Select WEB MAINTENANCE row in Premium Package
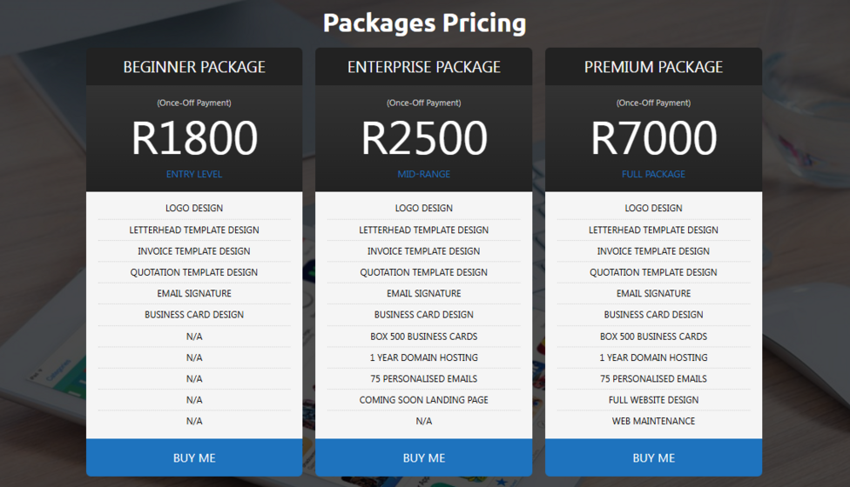This screenshot has height=487, width=850. pyautogui.click(x=653, y=421)
